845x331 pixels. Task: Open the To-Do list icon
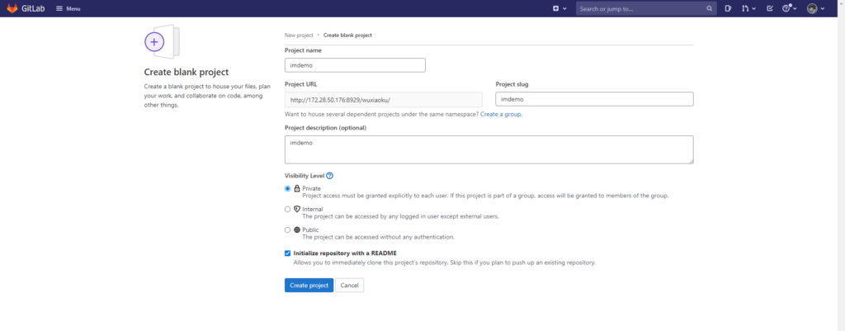click(x=770, y=8)
